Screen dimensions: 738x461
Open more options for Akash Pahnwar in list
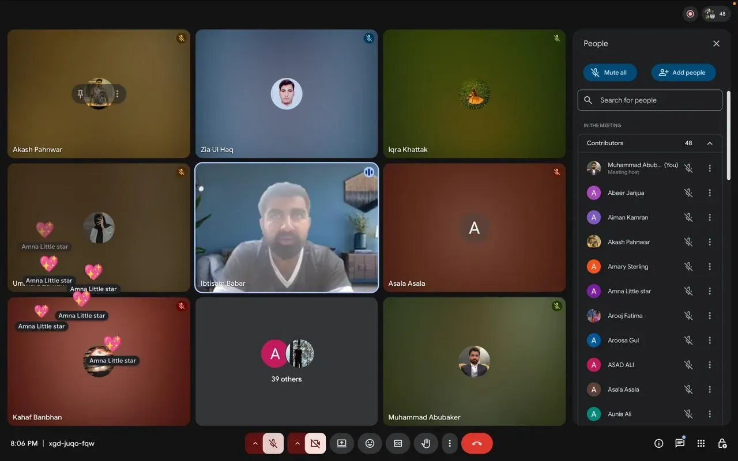point(710,242)
